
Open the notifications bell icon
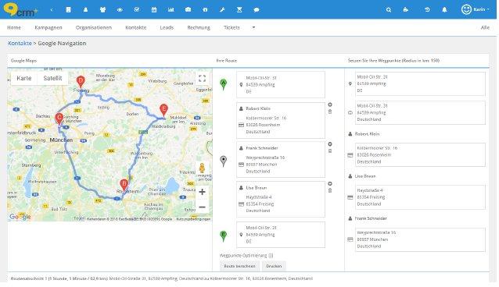pos(444,10)
